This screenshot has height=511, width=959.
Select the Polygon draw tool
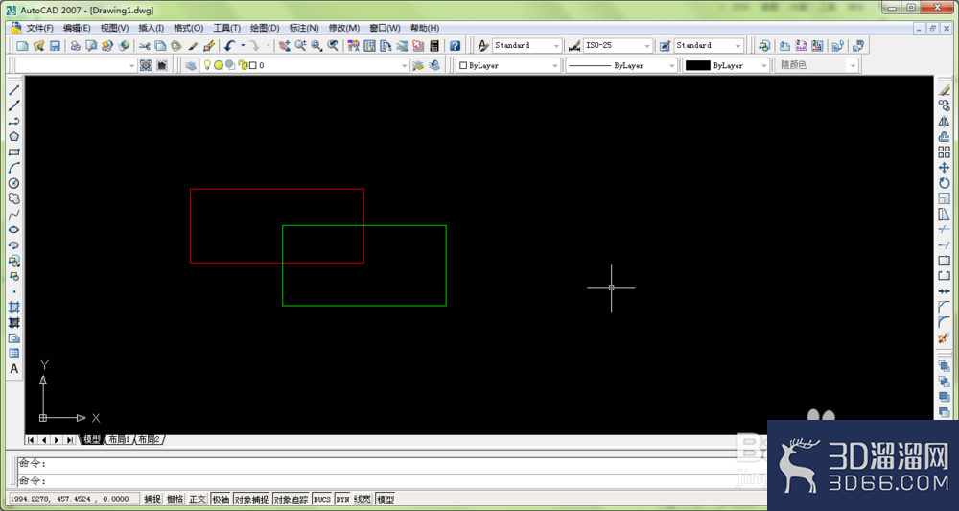coord(14,136)
